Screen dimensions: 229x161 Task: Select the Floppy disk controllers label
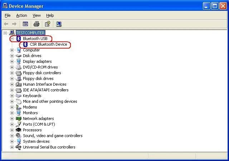(42, 73)
